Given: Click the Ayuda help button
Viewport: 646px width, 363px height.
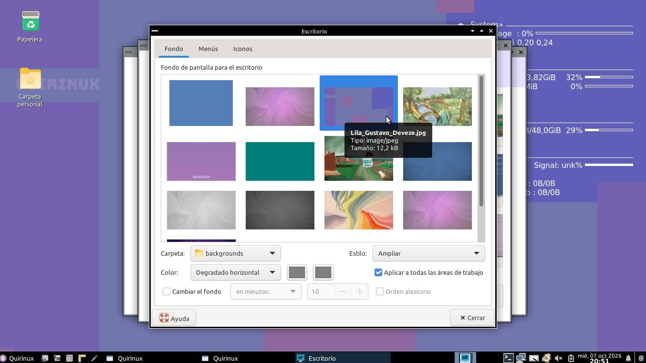Looking at the screenshot, I should (174, 318).
